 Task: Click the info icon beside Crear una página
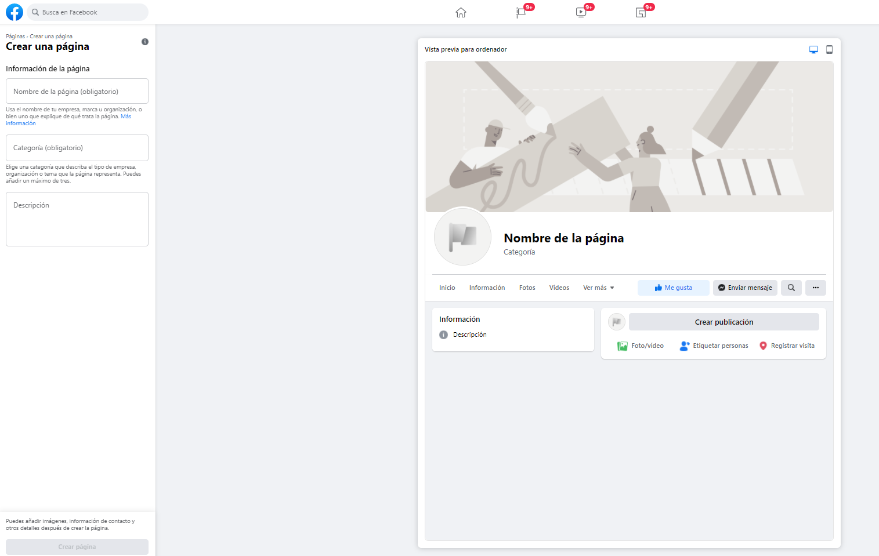[x=145, y=42]
